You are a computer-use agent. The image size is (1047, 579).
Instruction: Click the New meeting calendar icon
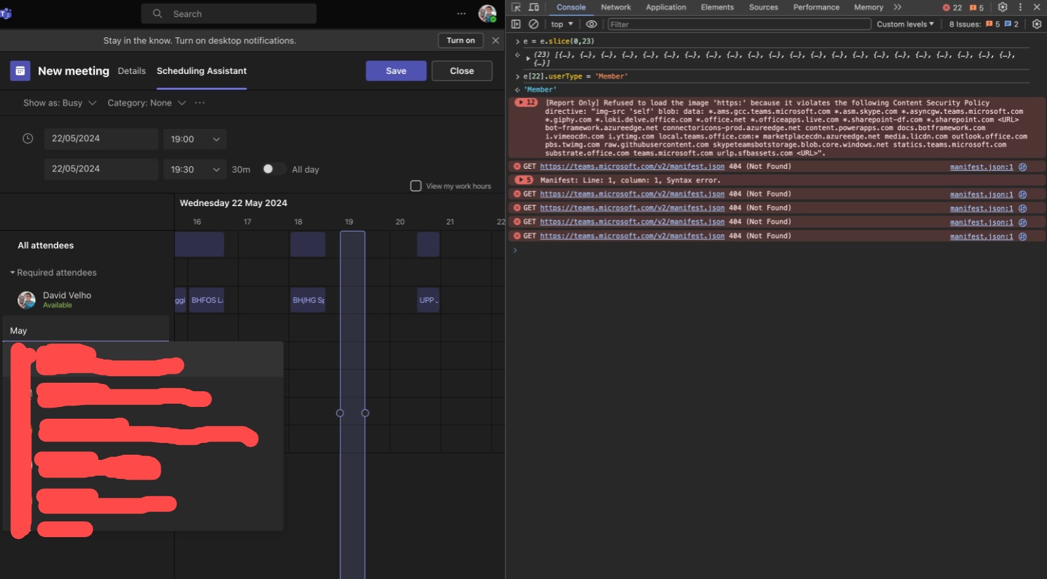click(x=20, y=71)
